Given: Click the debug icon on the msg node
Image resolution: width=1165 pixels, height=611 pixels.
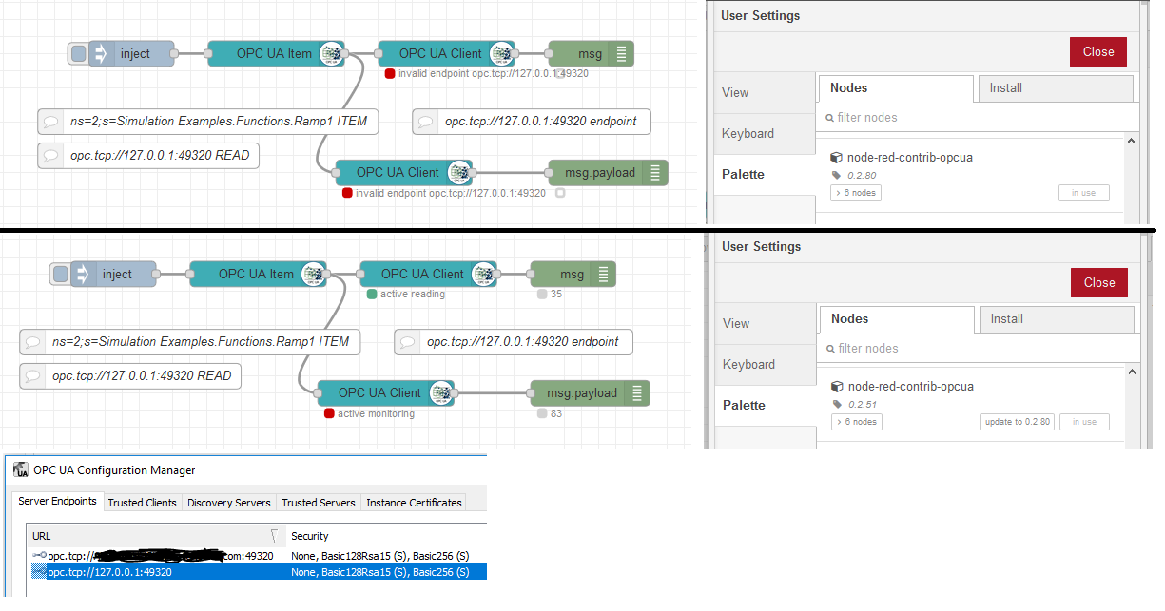Looking at the screenshot, I should pos(620,54).
